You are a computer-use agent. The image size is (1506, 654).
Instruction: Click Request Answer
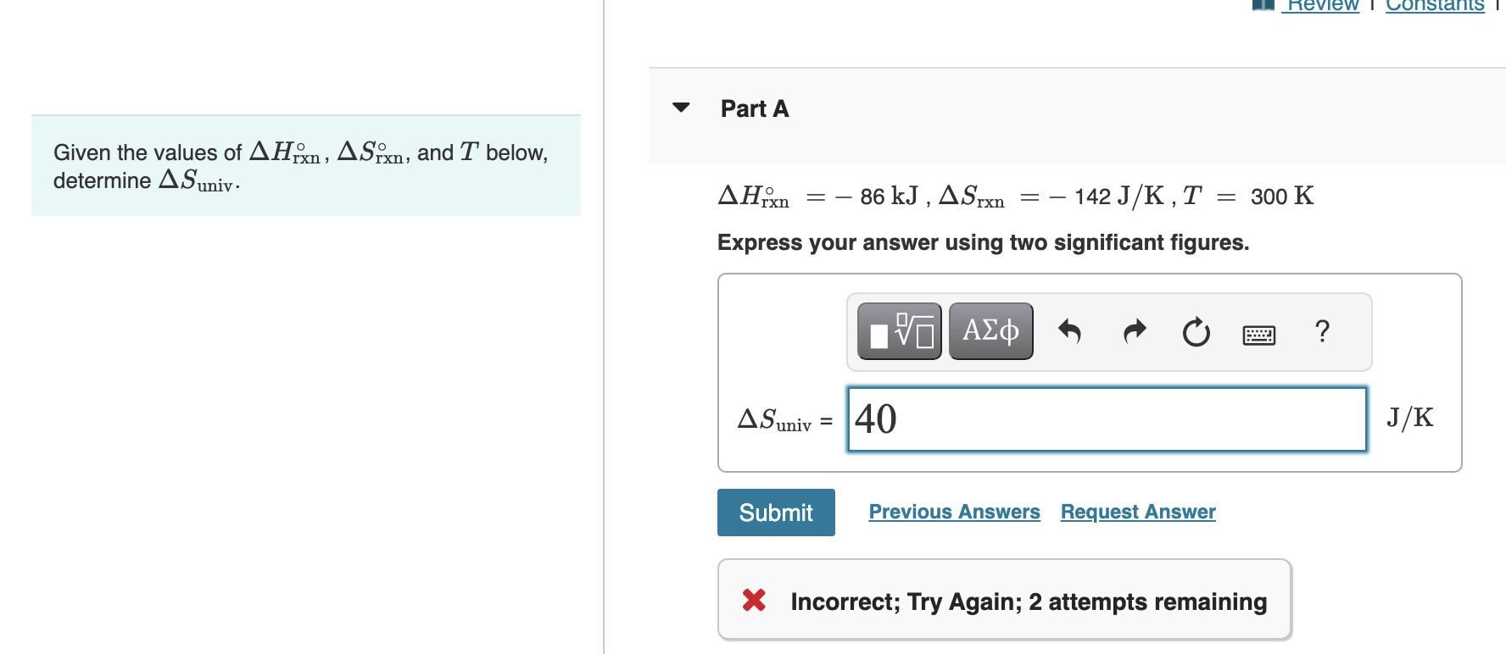1137,512
